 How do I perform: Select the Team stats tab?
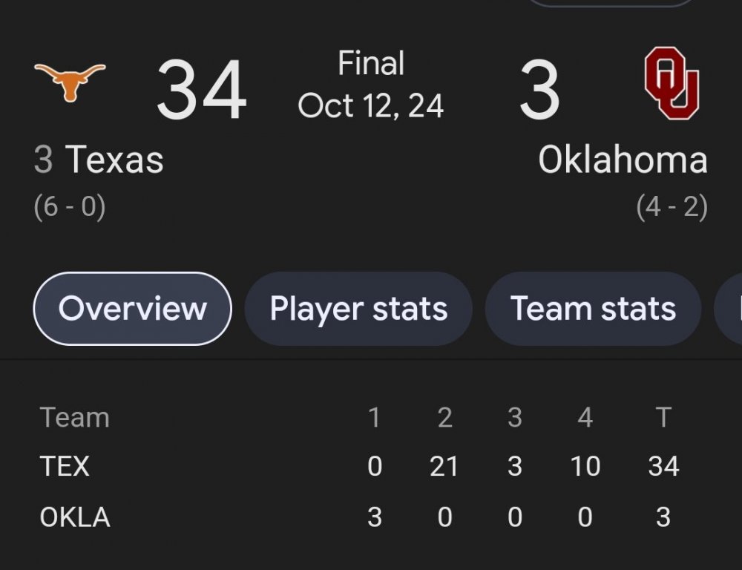(593, 309)
